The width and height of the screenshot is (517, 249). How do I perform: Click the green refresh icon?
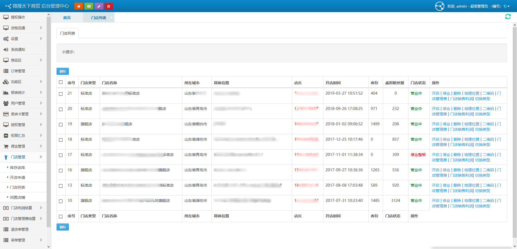(508, 17)
